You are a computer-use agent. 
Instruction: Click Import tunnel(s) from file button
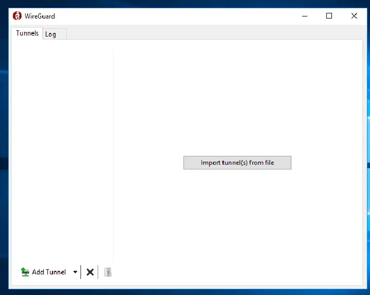(x=237, y=163)
